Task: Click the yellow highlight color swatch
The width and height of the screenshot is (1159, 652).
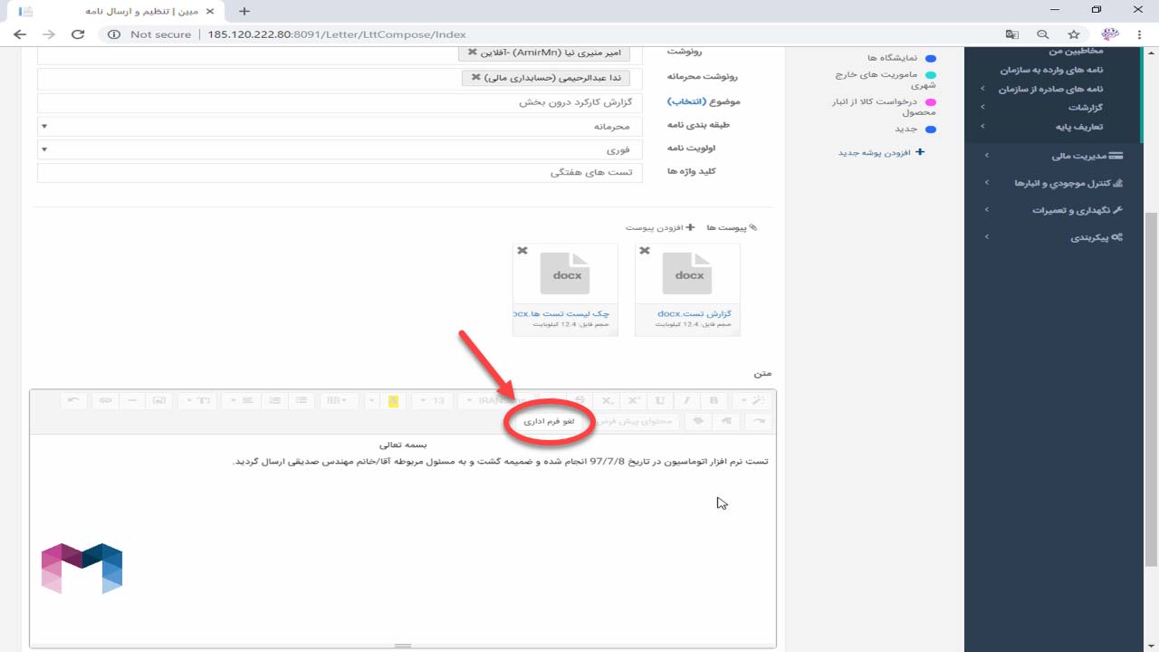Action: (x=393, y=400)
